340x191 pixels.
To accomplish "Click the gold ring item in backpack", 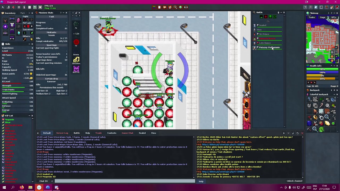I will [316, 118].
